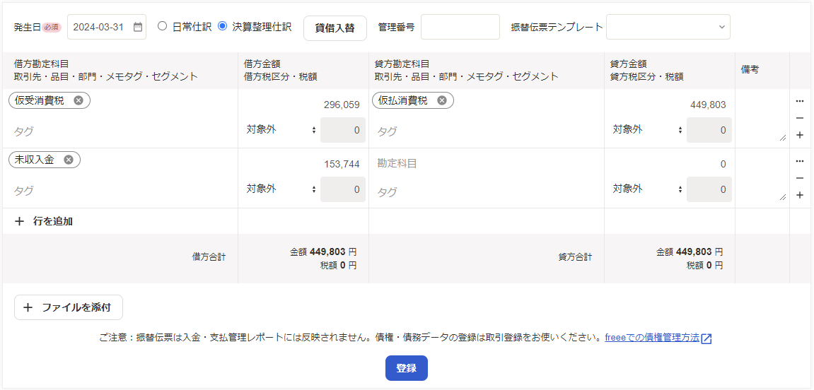The image size is (814, 390).
Task: Click the 貸借入替 swap button
Action: 335,28
